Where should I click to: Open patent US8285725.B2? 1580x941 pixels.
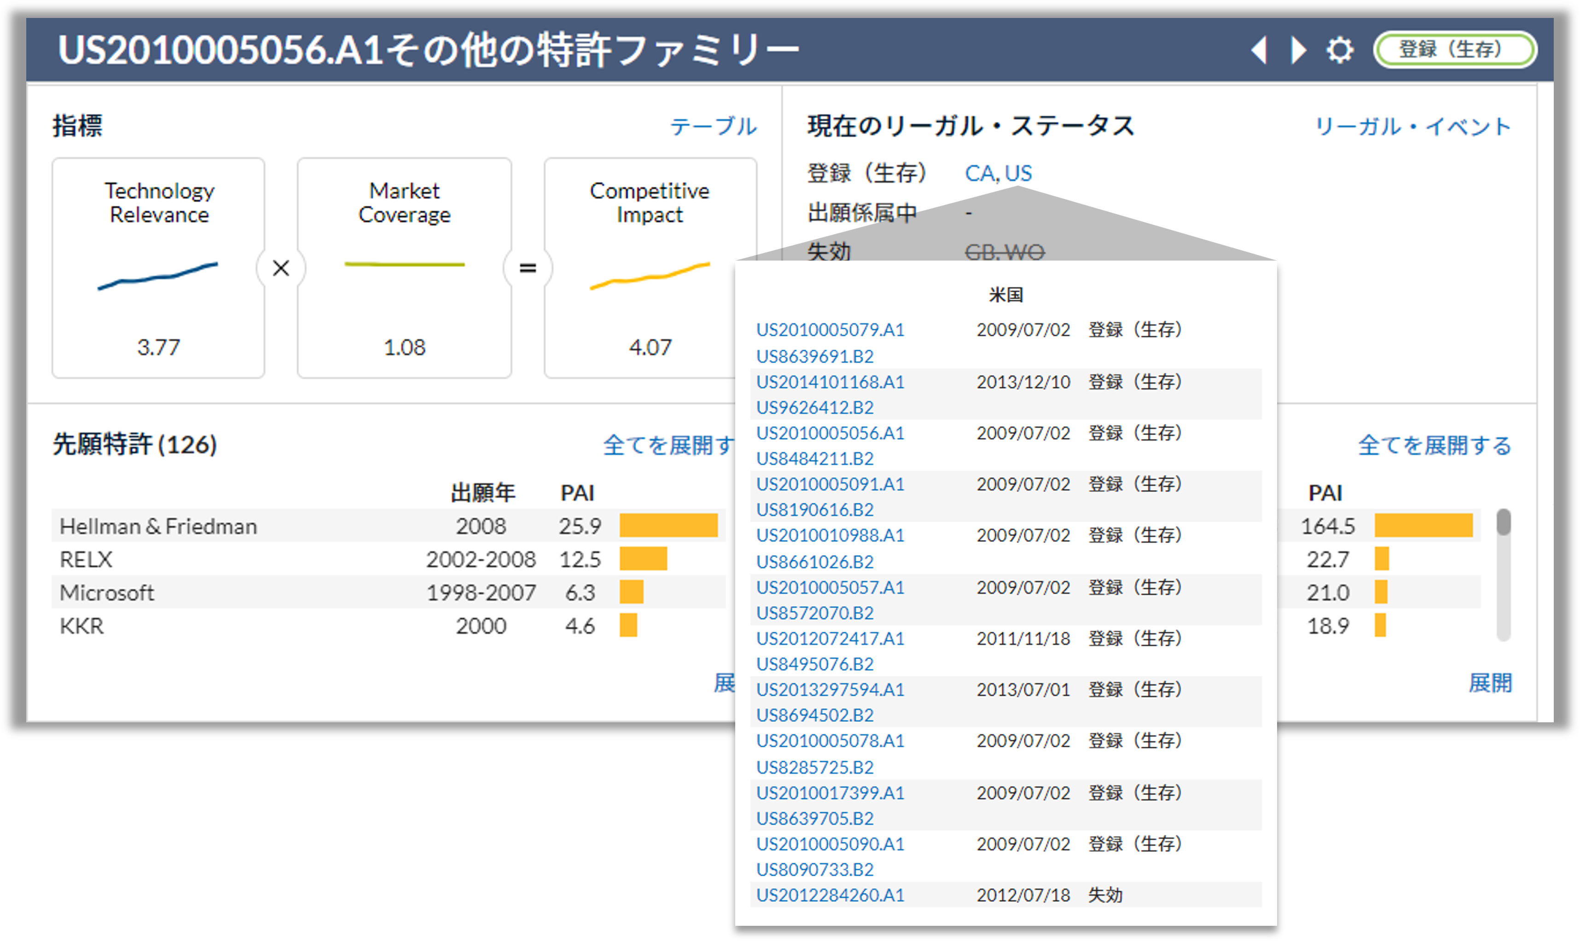click(x=815, y=767)
